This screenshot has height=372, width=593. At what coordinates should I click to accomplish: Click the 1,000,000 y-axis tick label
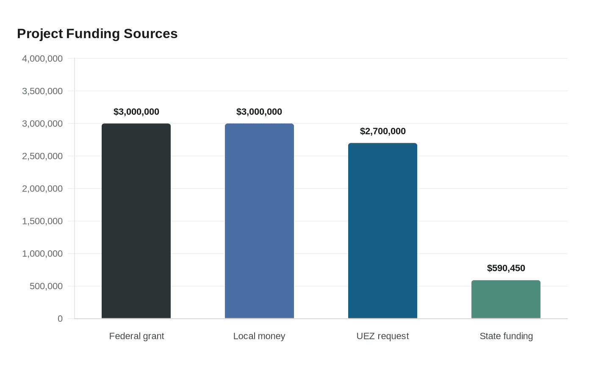[x=42, y=254]
